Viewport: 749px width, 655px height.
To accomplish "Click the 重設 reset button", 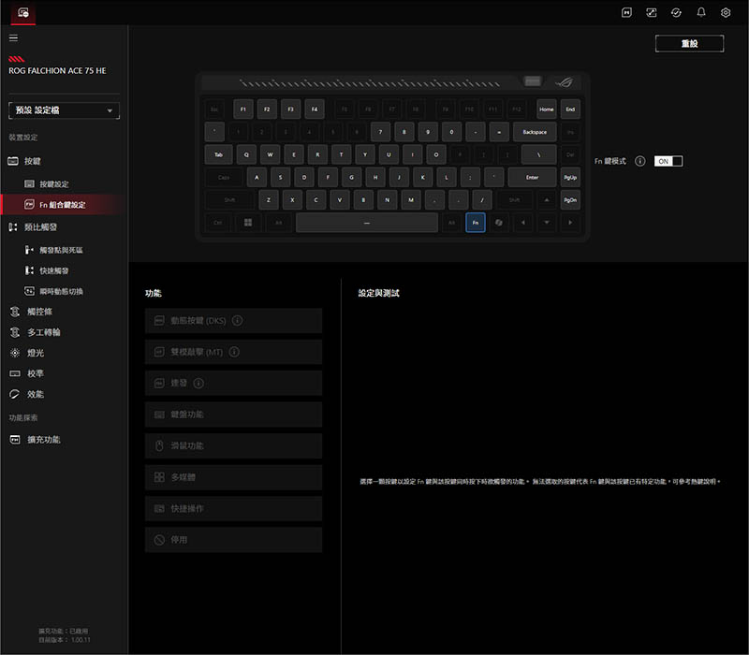I will pyautogui.click(x=689, y=43).
